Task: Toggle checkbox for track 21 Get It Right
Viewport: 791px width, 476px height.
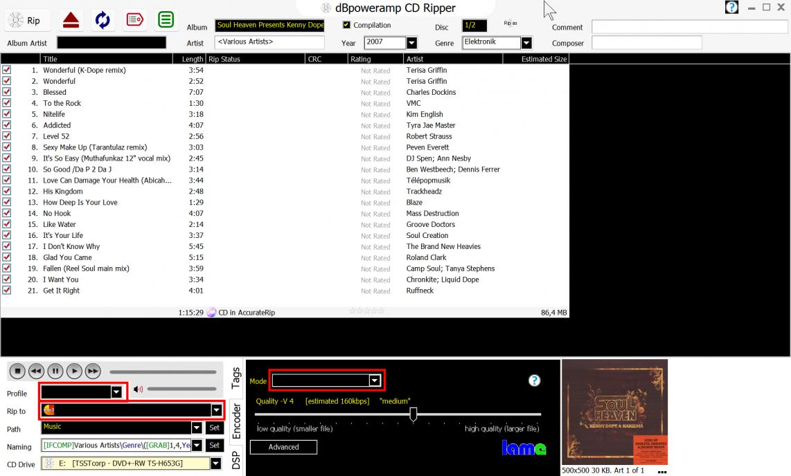Action: tap(7, 291)
